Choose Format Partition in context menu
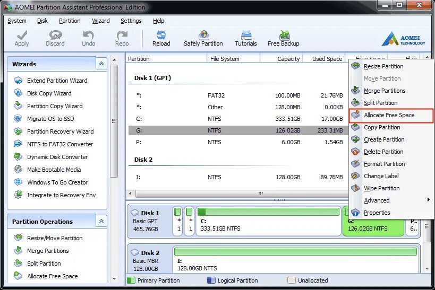435x290 pixels. (x=391, y=164)
